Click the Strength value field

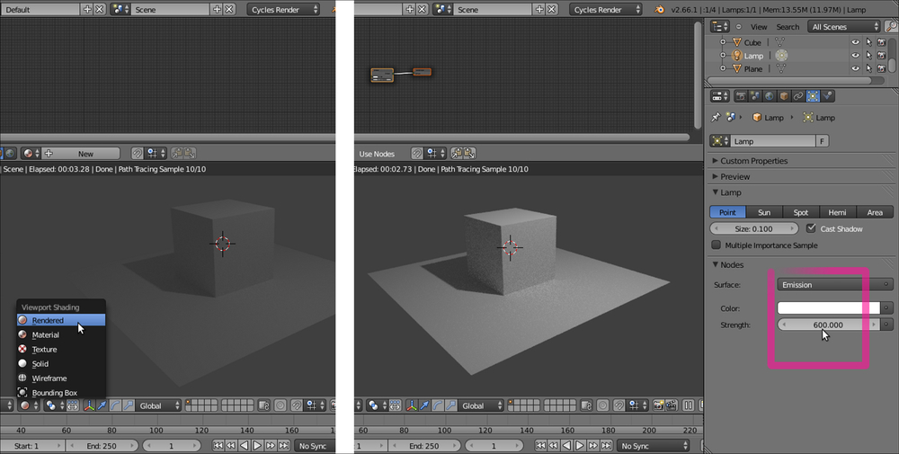pos(827,325)
